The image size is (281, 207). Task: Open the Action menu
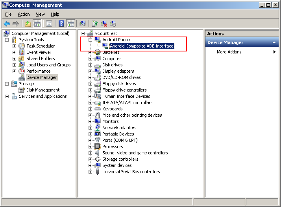click(x=24, y=14)
